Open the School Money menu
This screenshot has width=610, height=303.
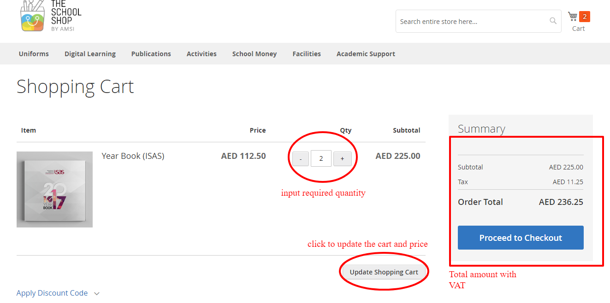click(x=254, y=53)
